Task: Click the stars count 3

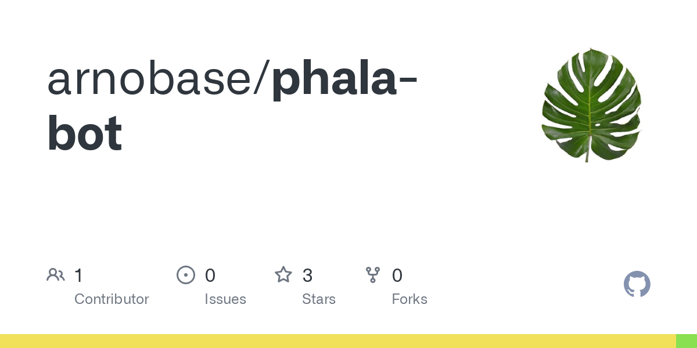Action: pos(308,275)
